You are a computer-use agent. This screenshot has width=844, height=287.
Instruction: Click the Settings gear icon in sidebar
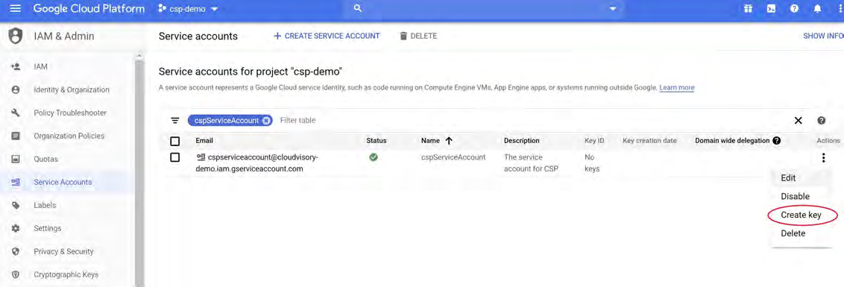16,228
